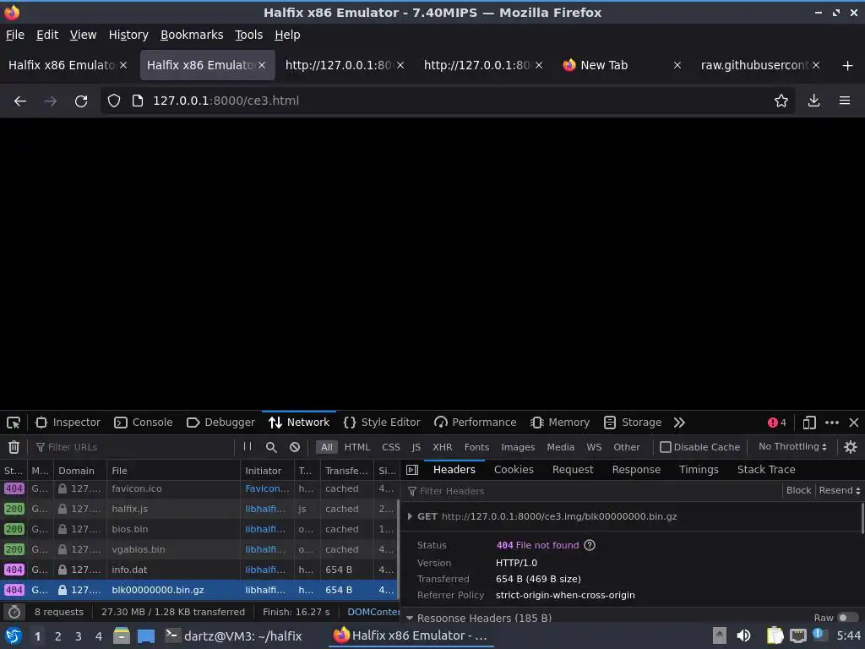Viewport: 865px width, 649px height.
Task: Open the History menu
Action: 128,35
